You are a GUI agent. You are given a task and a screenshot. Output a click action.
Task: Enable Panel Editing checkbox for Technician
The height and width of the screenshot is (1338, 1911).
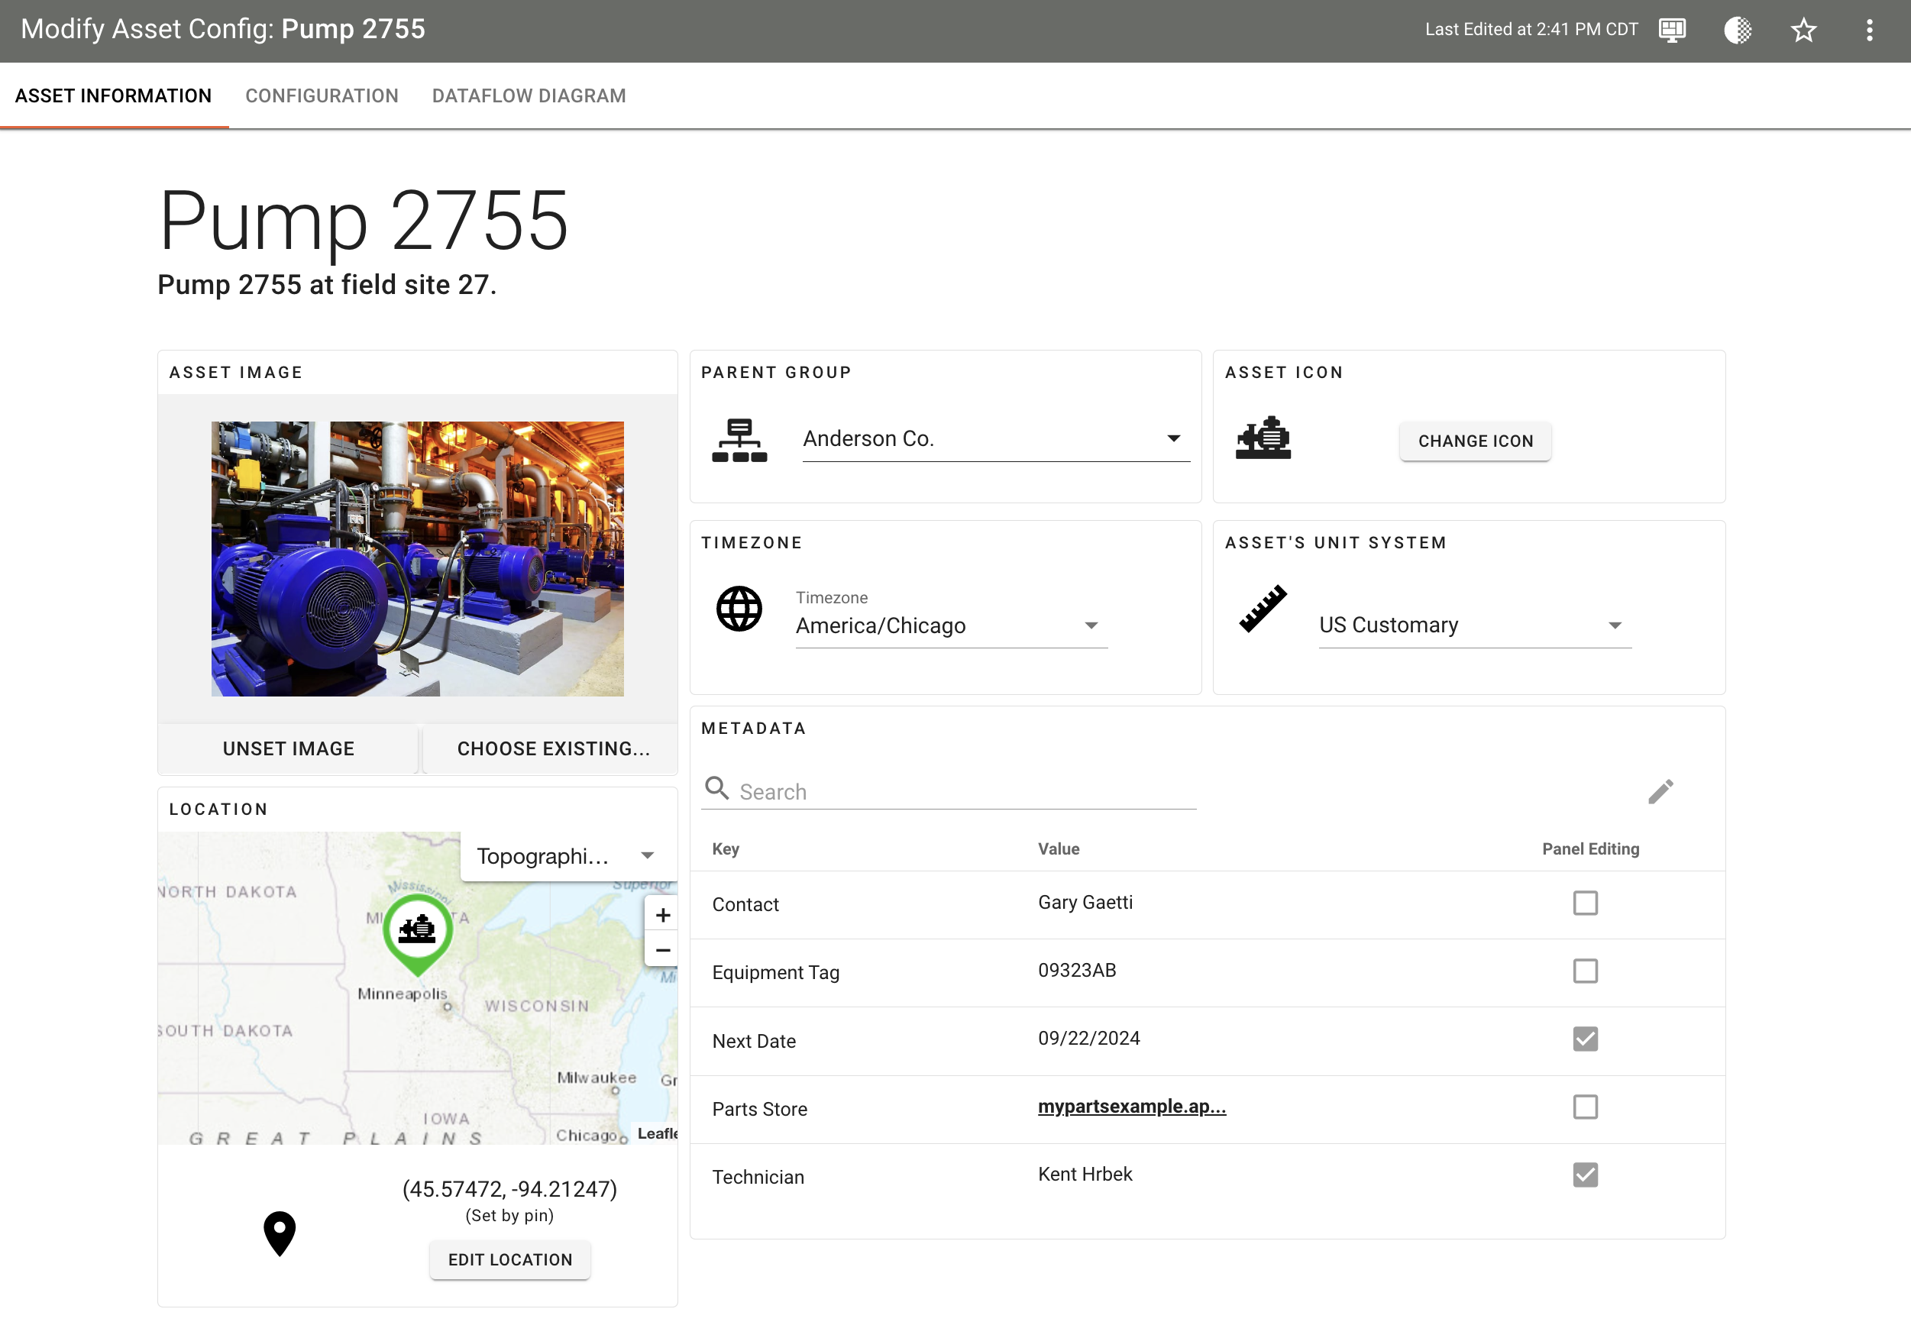click(x=1586, y=1175)
